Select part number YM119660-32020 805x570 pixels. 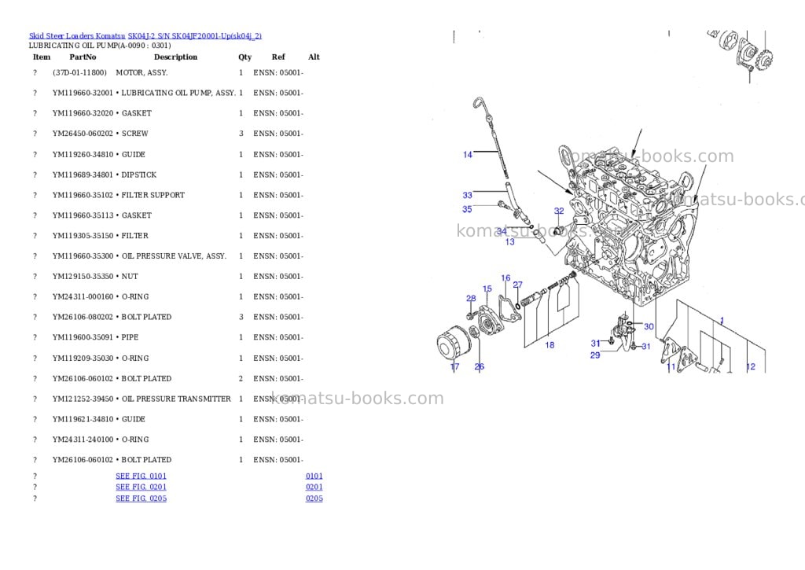tap(83, 113)
